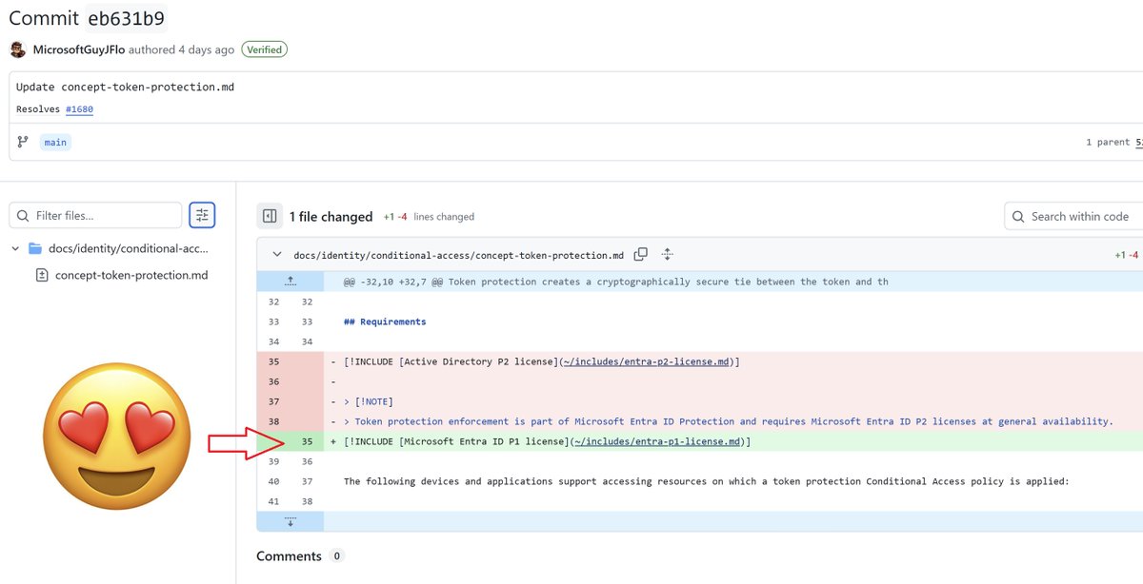The height and width of the screenshot is (584, 1143).
Task: Expand hidden lines above the diff hunk
Action: point(291,282)
